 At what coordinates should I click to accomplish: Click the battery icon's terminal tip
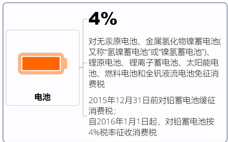click(x=65, y=64)
